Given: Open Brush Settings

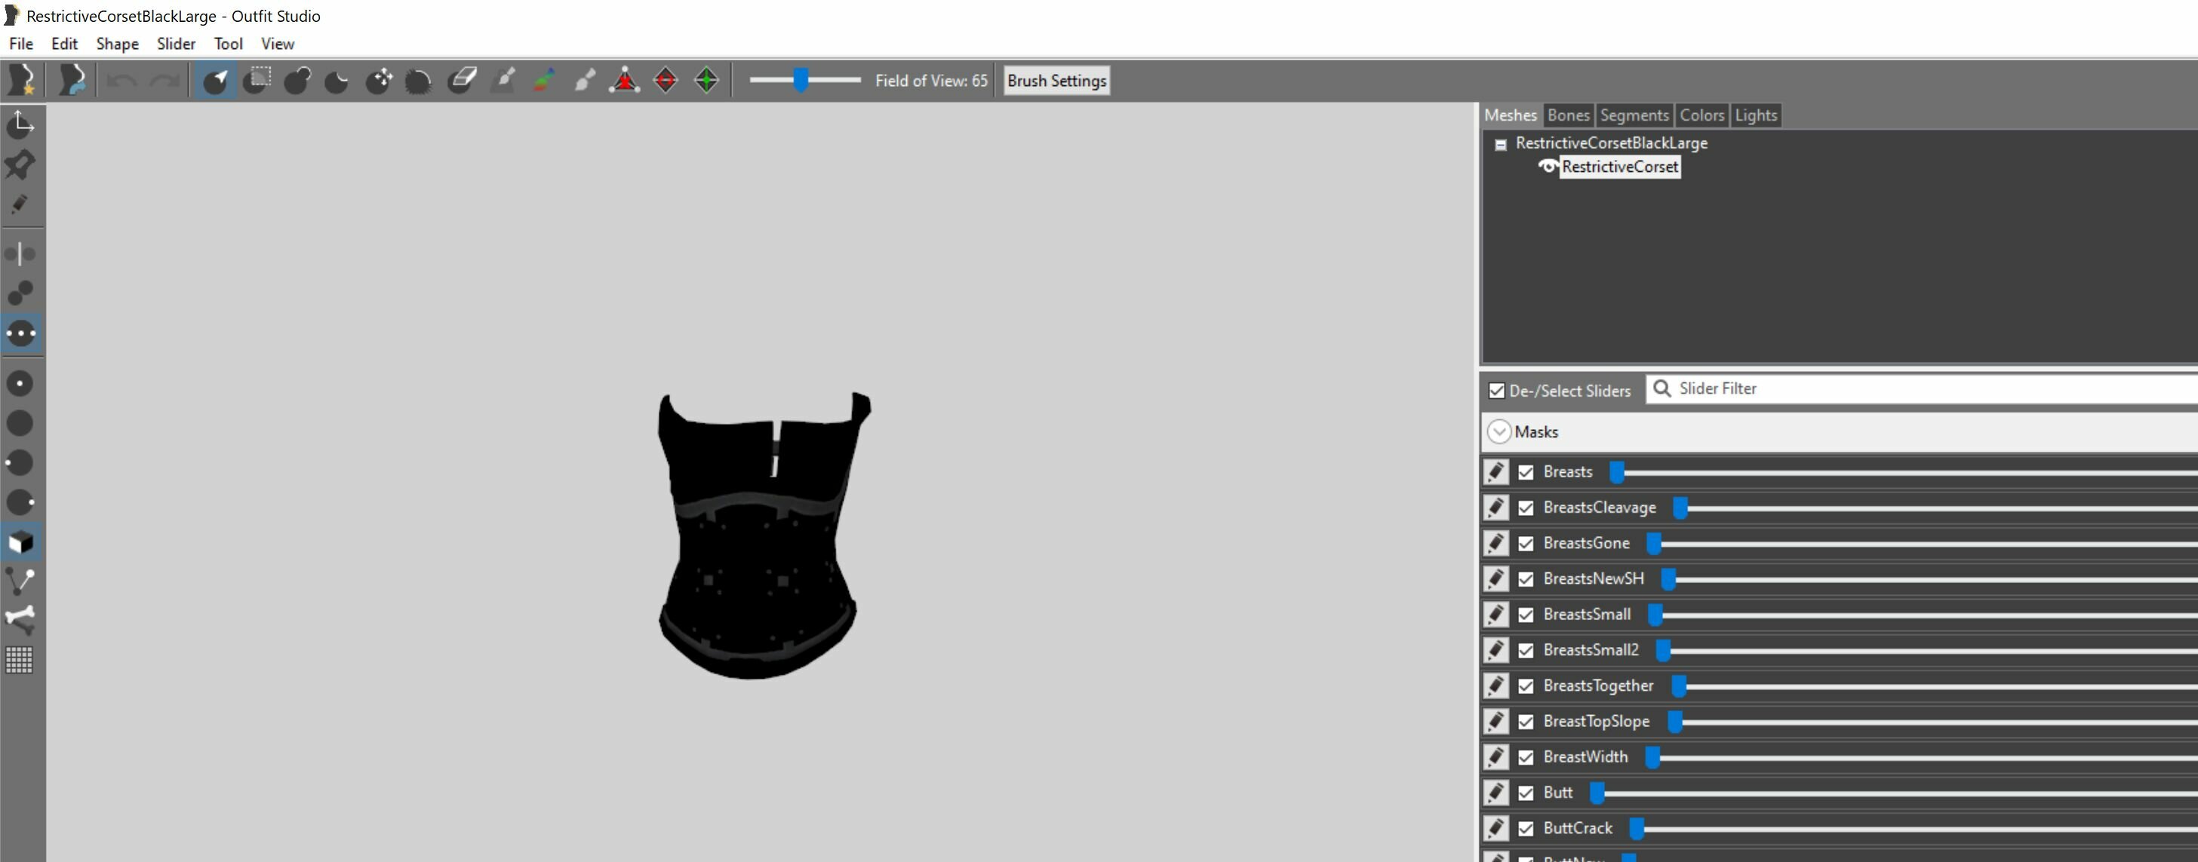Looking at the screenshot, I should (x=1056, y=80).
